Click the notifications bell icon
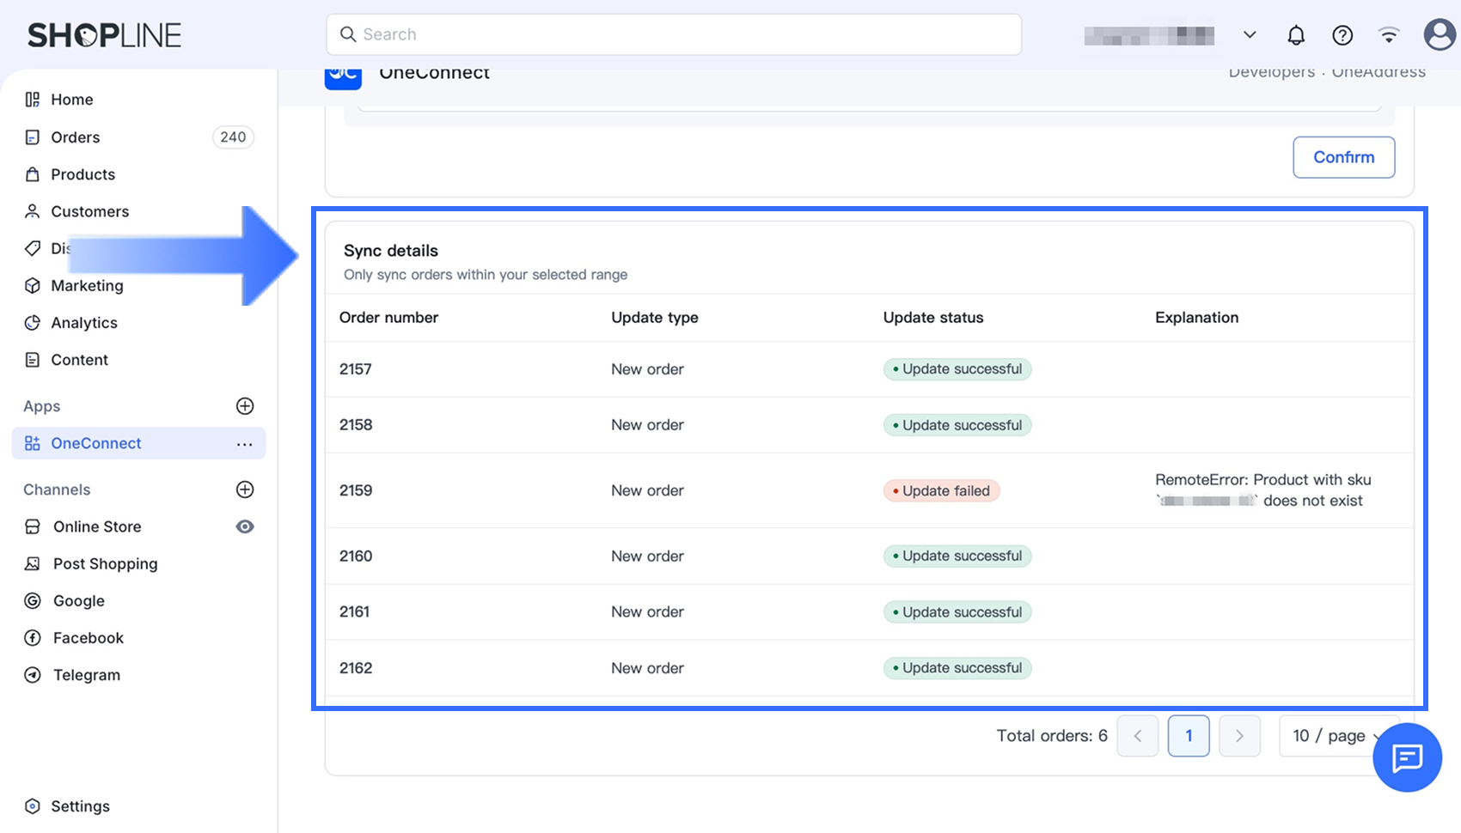This screenshot has height=833, width=1461. point(1296,35)
